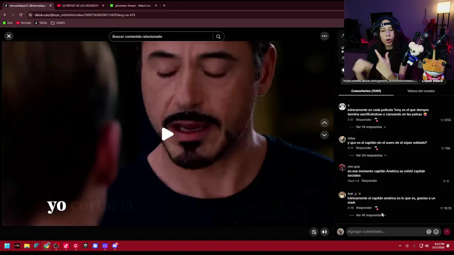Expand Ver 20 respuestas
The height and width of the screenshot is (255, 454).
point(371,155)
